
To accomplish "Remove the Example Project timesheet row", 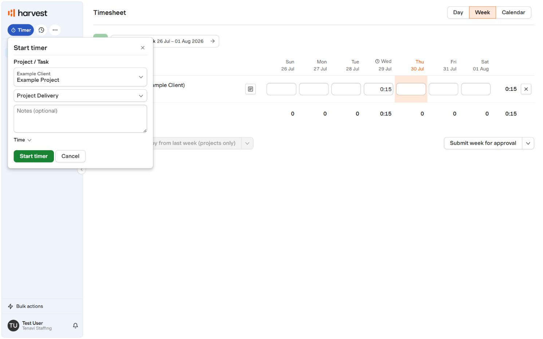I will click(x=526, y=89).
